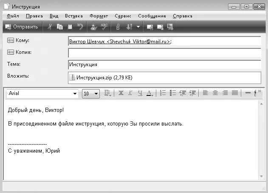Toggle bold Ж formatting
This screenshot has width=268, height=193.
[121, 93]
